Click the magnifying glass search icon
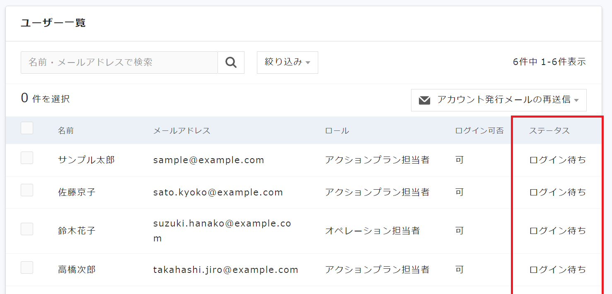612x294 pixels. tap(231, 63)
